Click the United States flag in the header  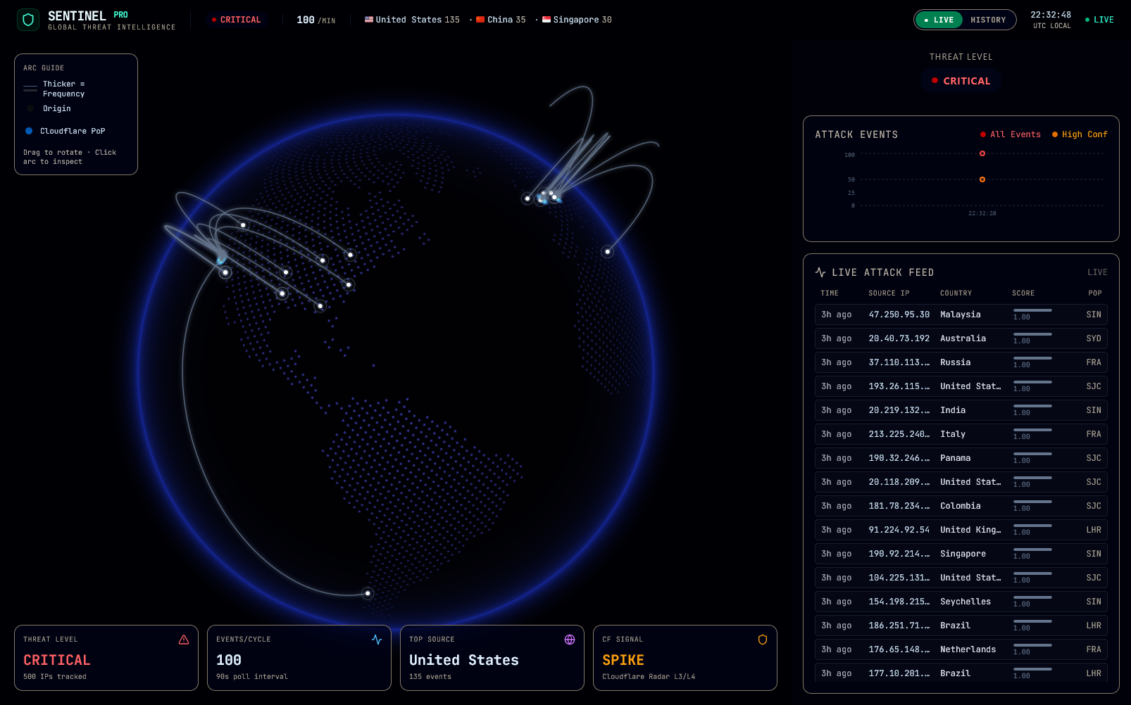point(369,20)
